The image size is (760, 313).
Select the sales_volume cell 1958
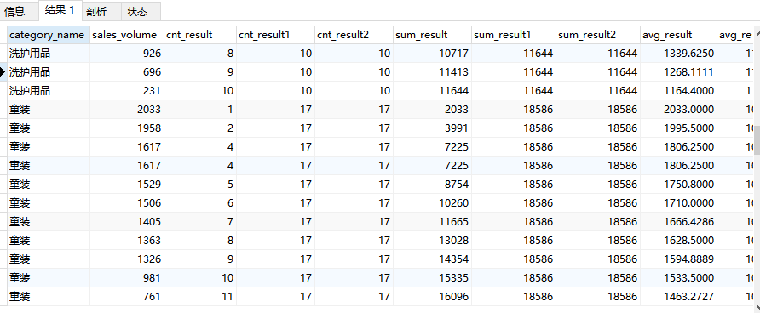[126, 128]
